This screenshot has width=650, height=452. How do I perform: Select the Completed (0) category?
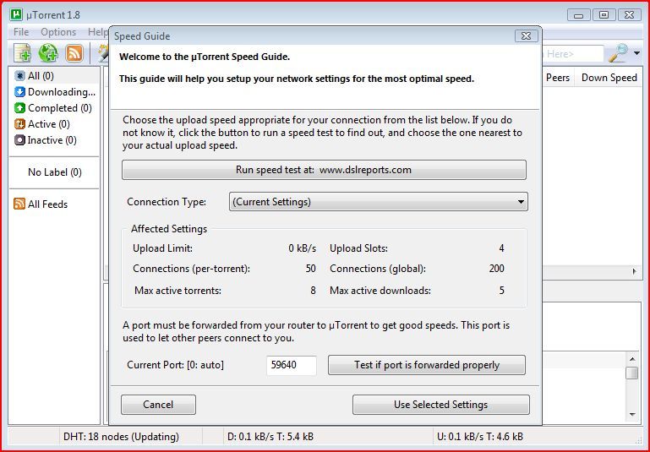53,108
